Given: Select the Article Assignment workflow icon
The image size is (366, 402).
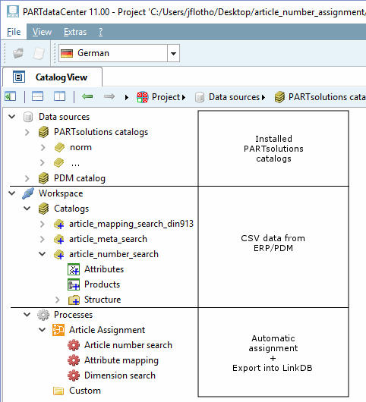Looking at the screenshot, I should coord(58,330).
